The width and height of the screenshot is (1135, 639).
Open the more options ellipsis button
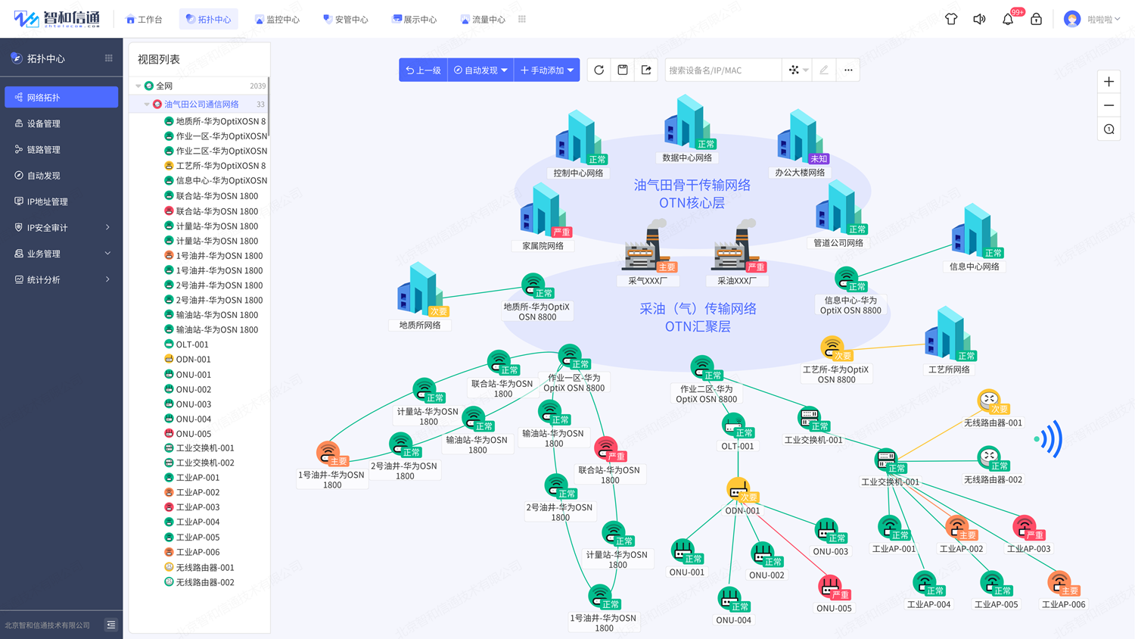tap(848, 70)
